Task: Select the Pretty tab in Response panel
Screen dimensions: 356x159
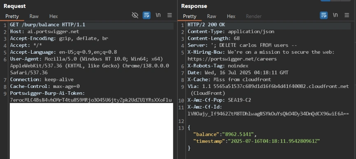Action: pyautogui.click(x=190, y=16)
